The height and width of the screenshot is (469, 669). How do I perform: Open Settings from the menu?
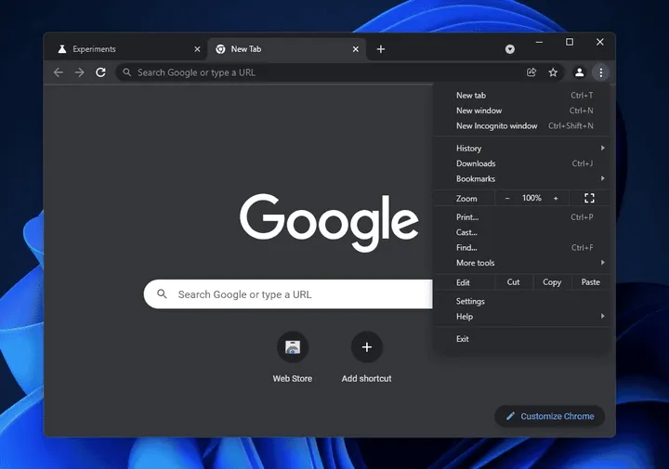(x=522, y=302)
